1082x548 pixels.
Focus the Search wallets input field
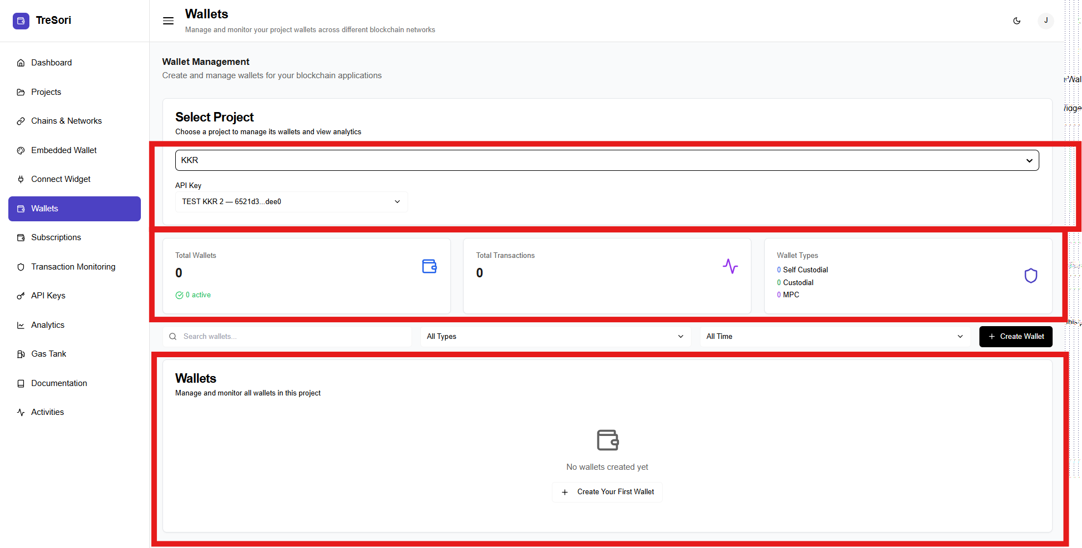294,337
